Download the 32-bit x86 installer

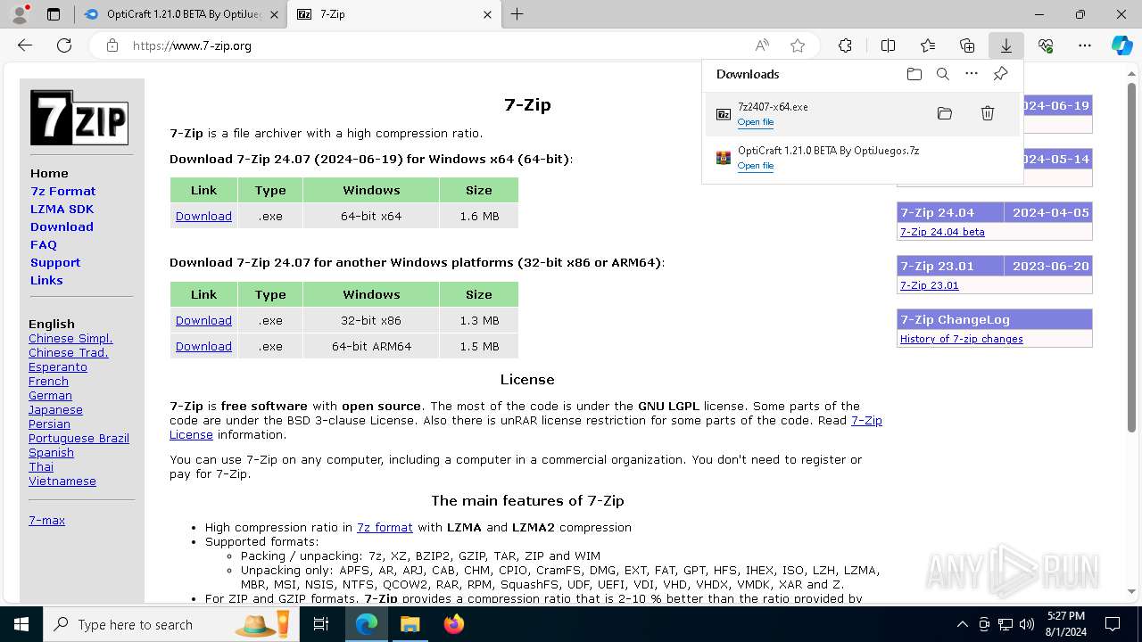(x=203, y=321)
